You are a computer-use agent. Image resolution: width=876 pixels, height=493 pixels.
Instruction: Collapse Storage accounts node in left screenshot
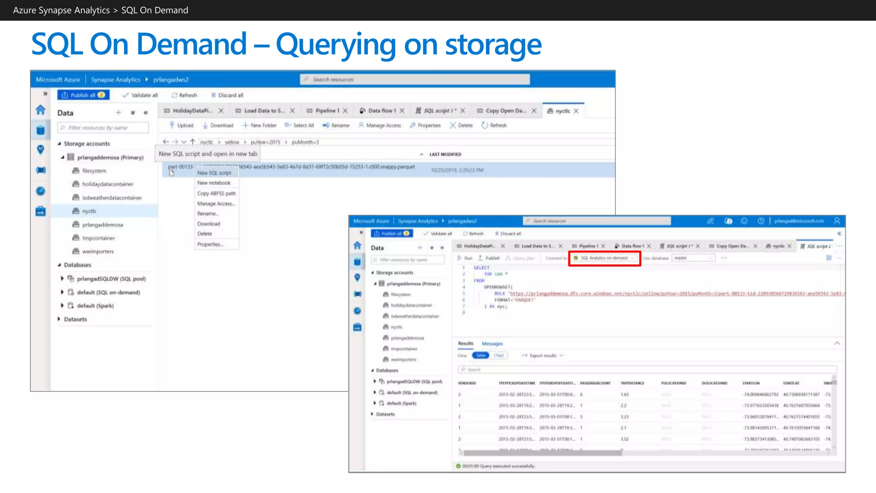pyautogui.click(x=59, y=144)
